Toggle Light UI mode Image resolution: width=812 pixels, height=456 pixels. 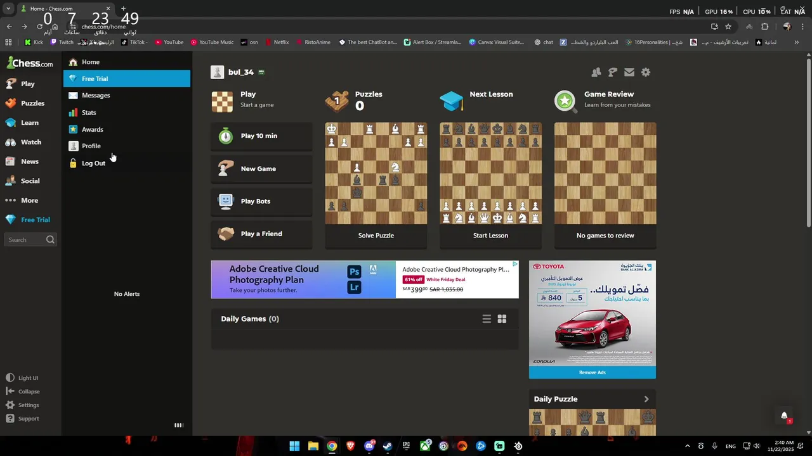pos(22,378)
